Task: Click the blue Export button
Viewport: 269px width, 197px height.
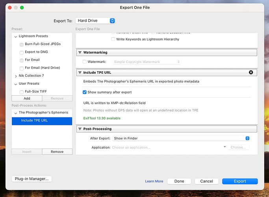Action: click(240, 181)
